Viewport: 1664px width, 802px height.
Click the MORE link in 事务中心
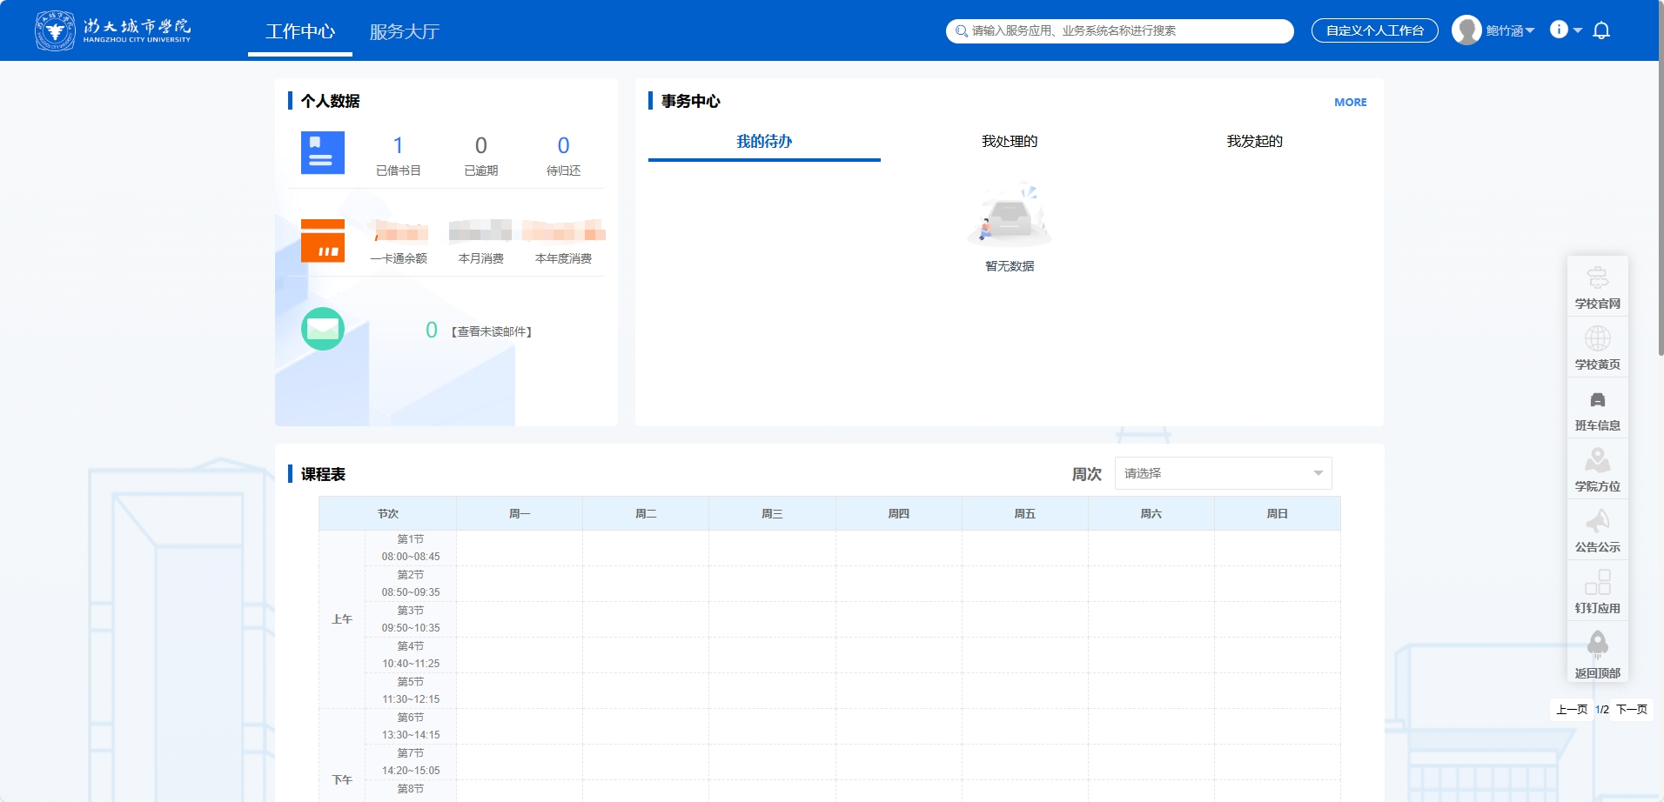coord(1351,102)
